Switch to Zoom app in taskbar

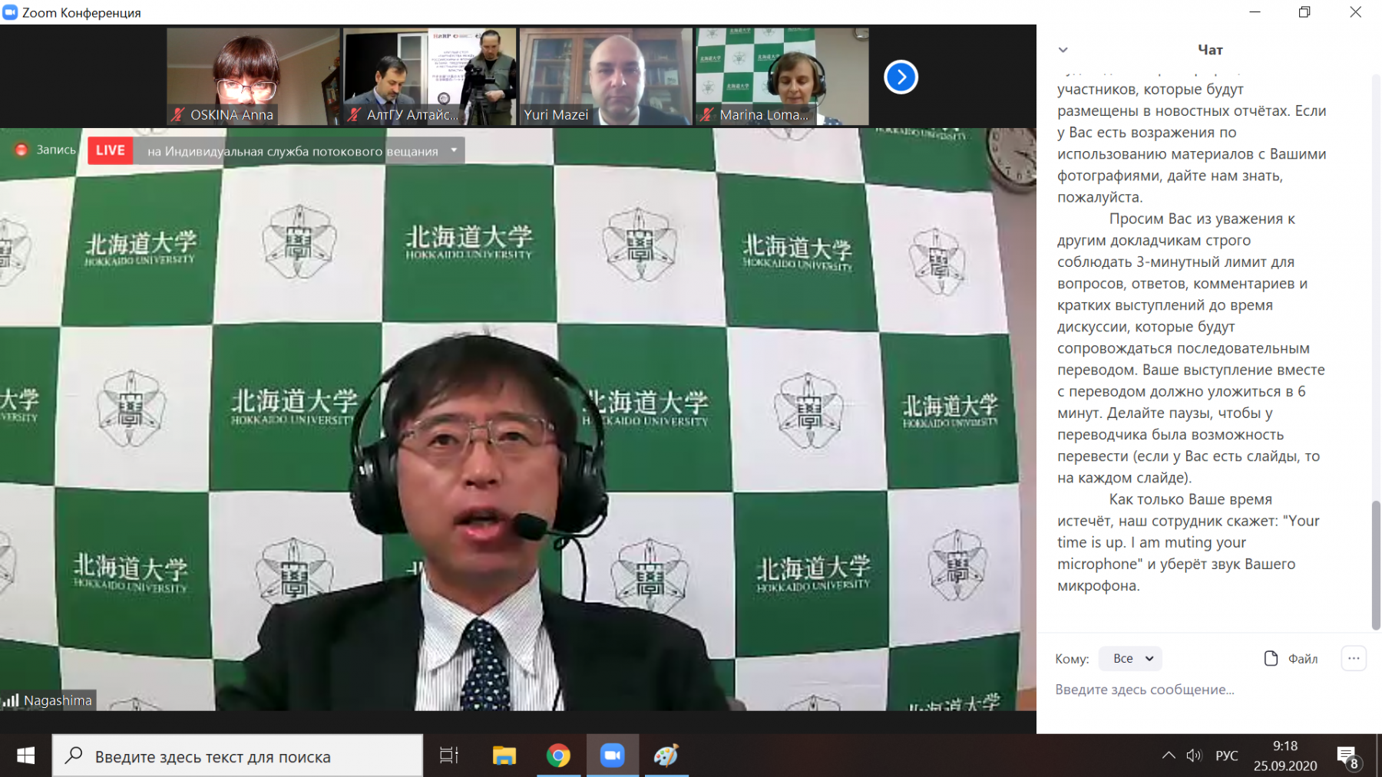coord(612,756)
